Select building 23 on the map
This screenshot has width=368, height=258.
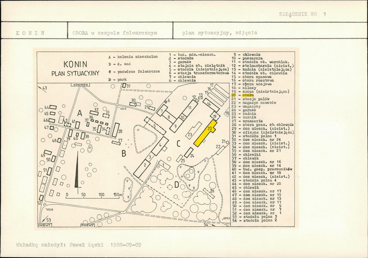(194, 130)
